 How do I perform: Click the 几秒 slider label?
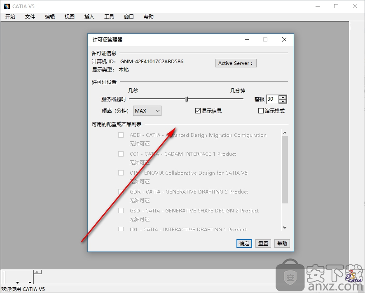[x=133, y=90]
